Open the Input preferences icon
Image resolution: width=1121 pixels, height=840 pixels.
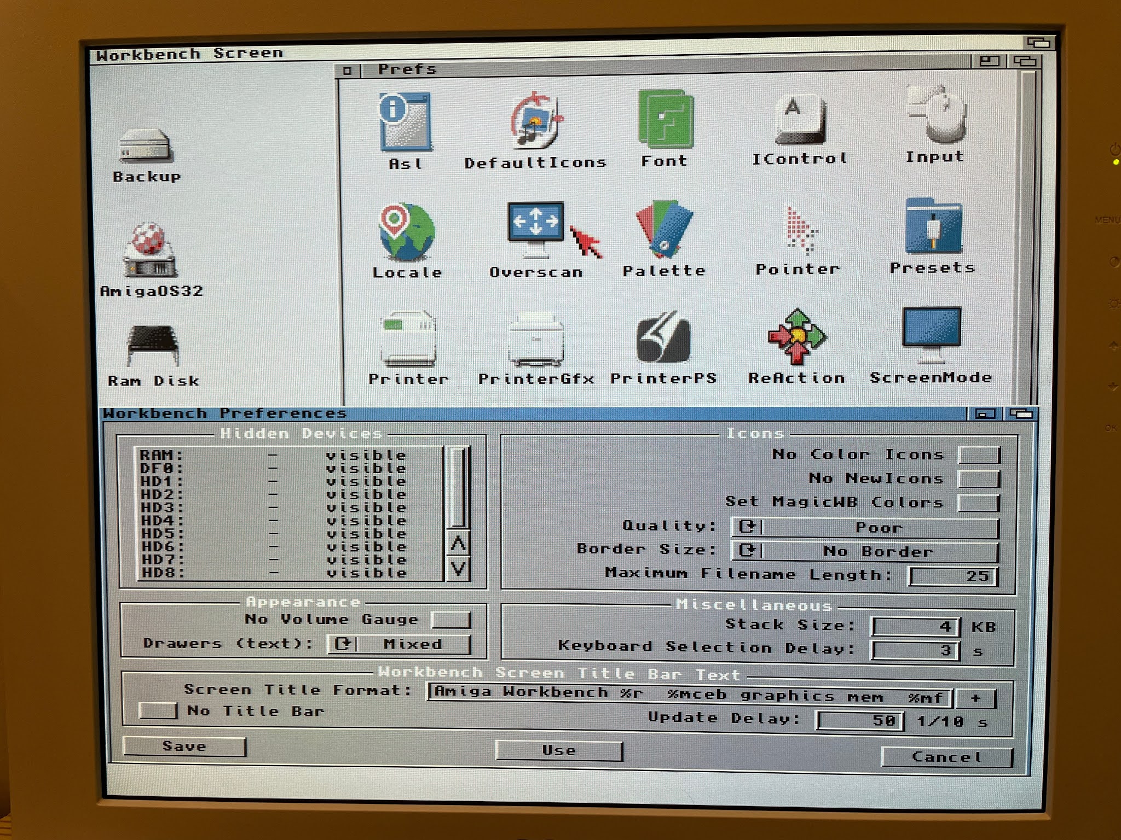[x=936, y=115]
